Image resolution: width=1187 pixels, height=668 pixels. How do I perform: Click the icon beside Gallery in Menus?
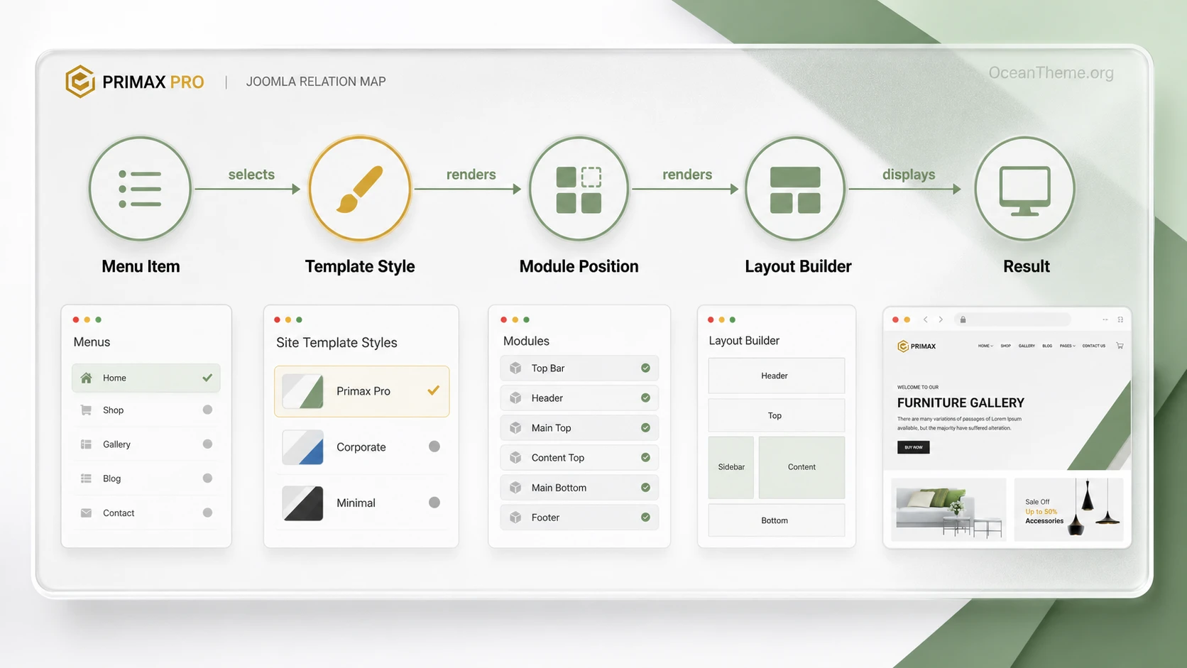point(86,444)
